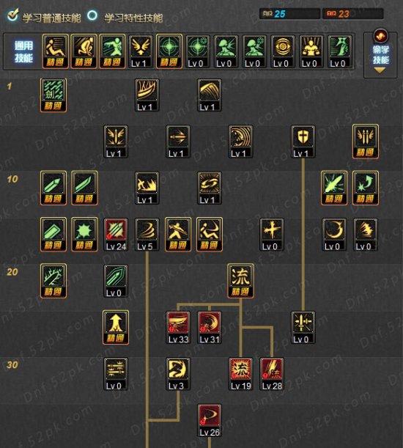Select the up-arrow mastery skill icon
Screen dimensions: 403x448
(x=116, y=328)
